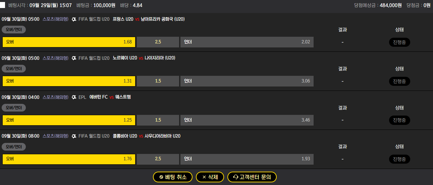The image size is (433, 185).
Task: Click 오버/언더 tag of 프랑스 U20 match
Action: 14,30
